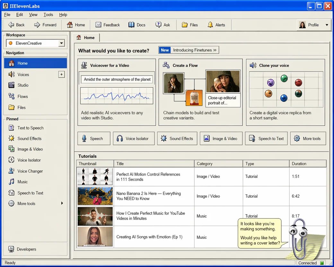Select the purple voice orb

pyautogui.click(x=271, y=82)
